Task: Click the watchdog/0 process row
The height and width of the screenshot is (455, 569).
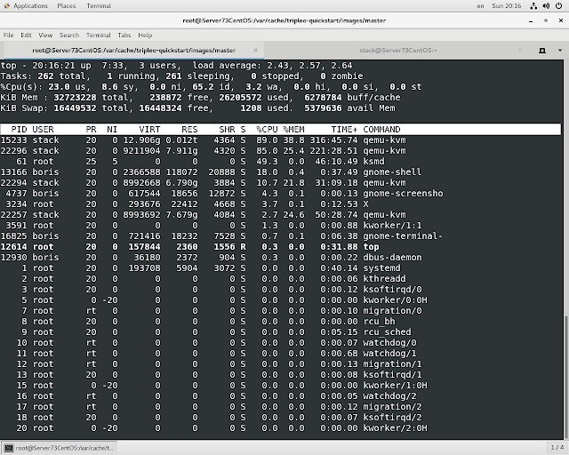Action: [280, 343]
